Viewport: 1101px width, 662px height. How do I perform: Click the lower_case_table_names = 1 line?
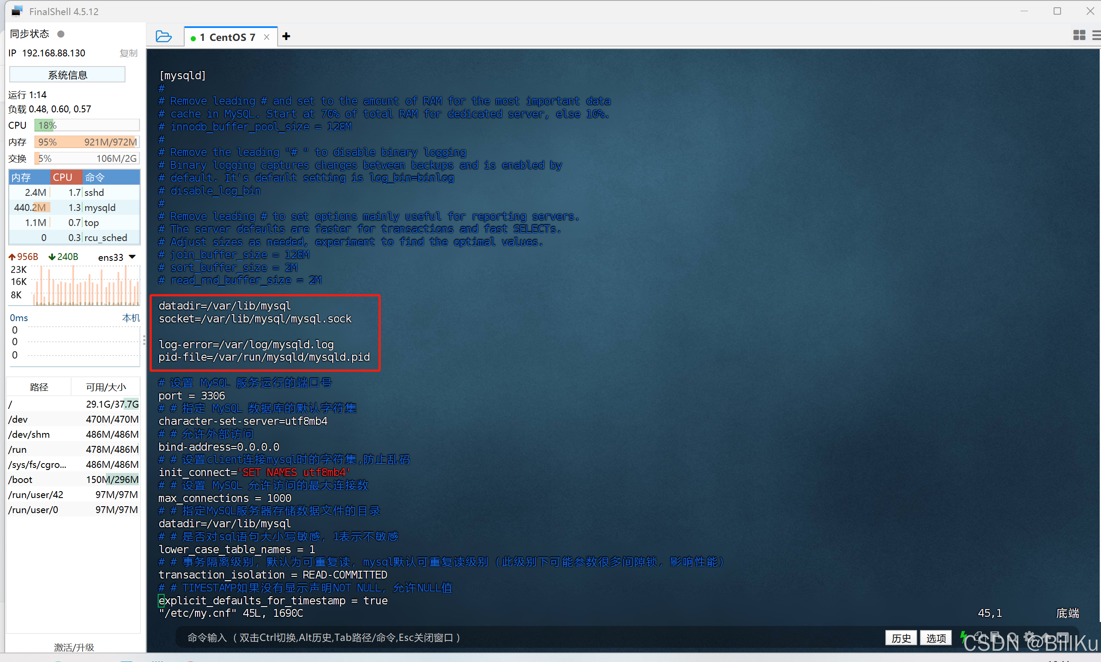[237, 550]
